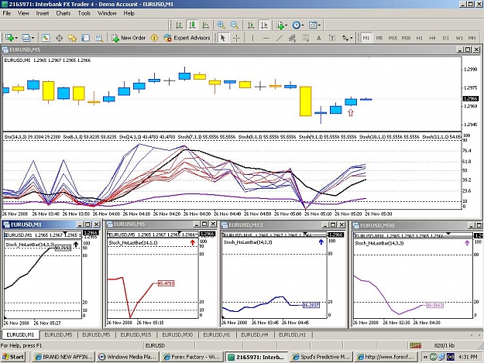
Task: Click the Windows Start button
Action: tap(13, 357)
